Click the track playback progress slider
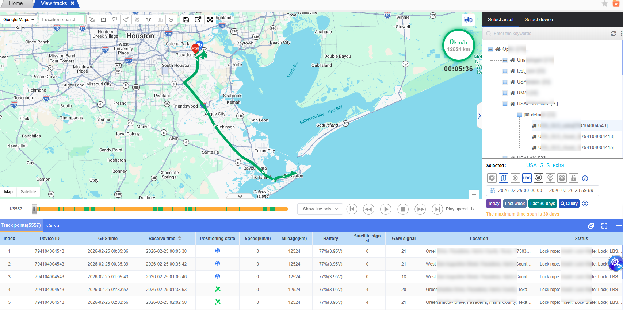 161,209
